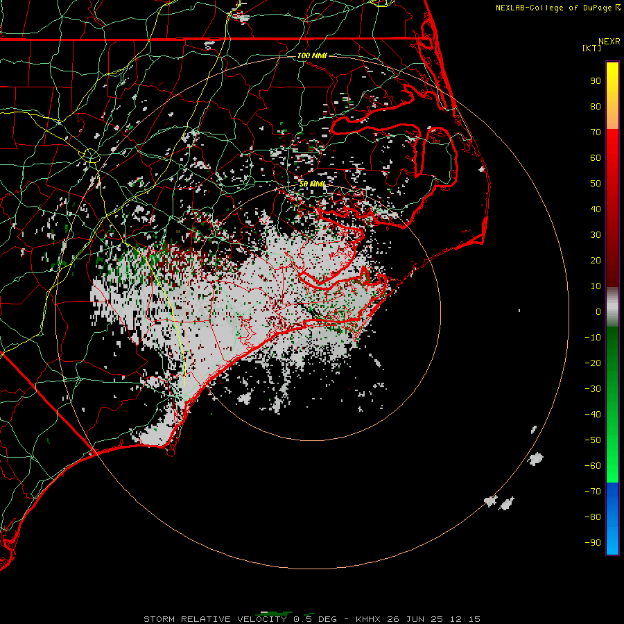Click the -10 scale value

click(593, 338)
